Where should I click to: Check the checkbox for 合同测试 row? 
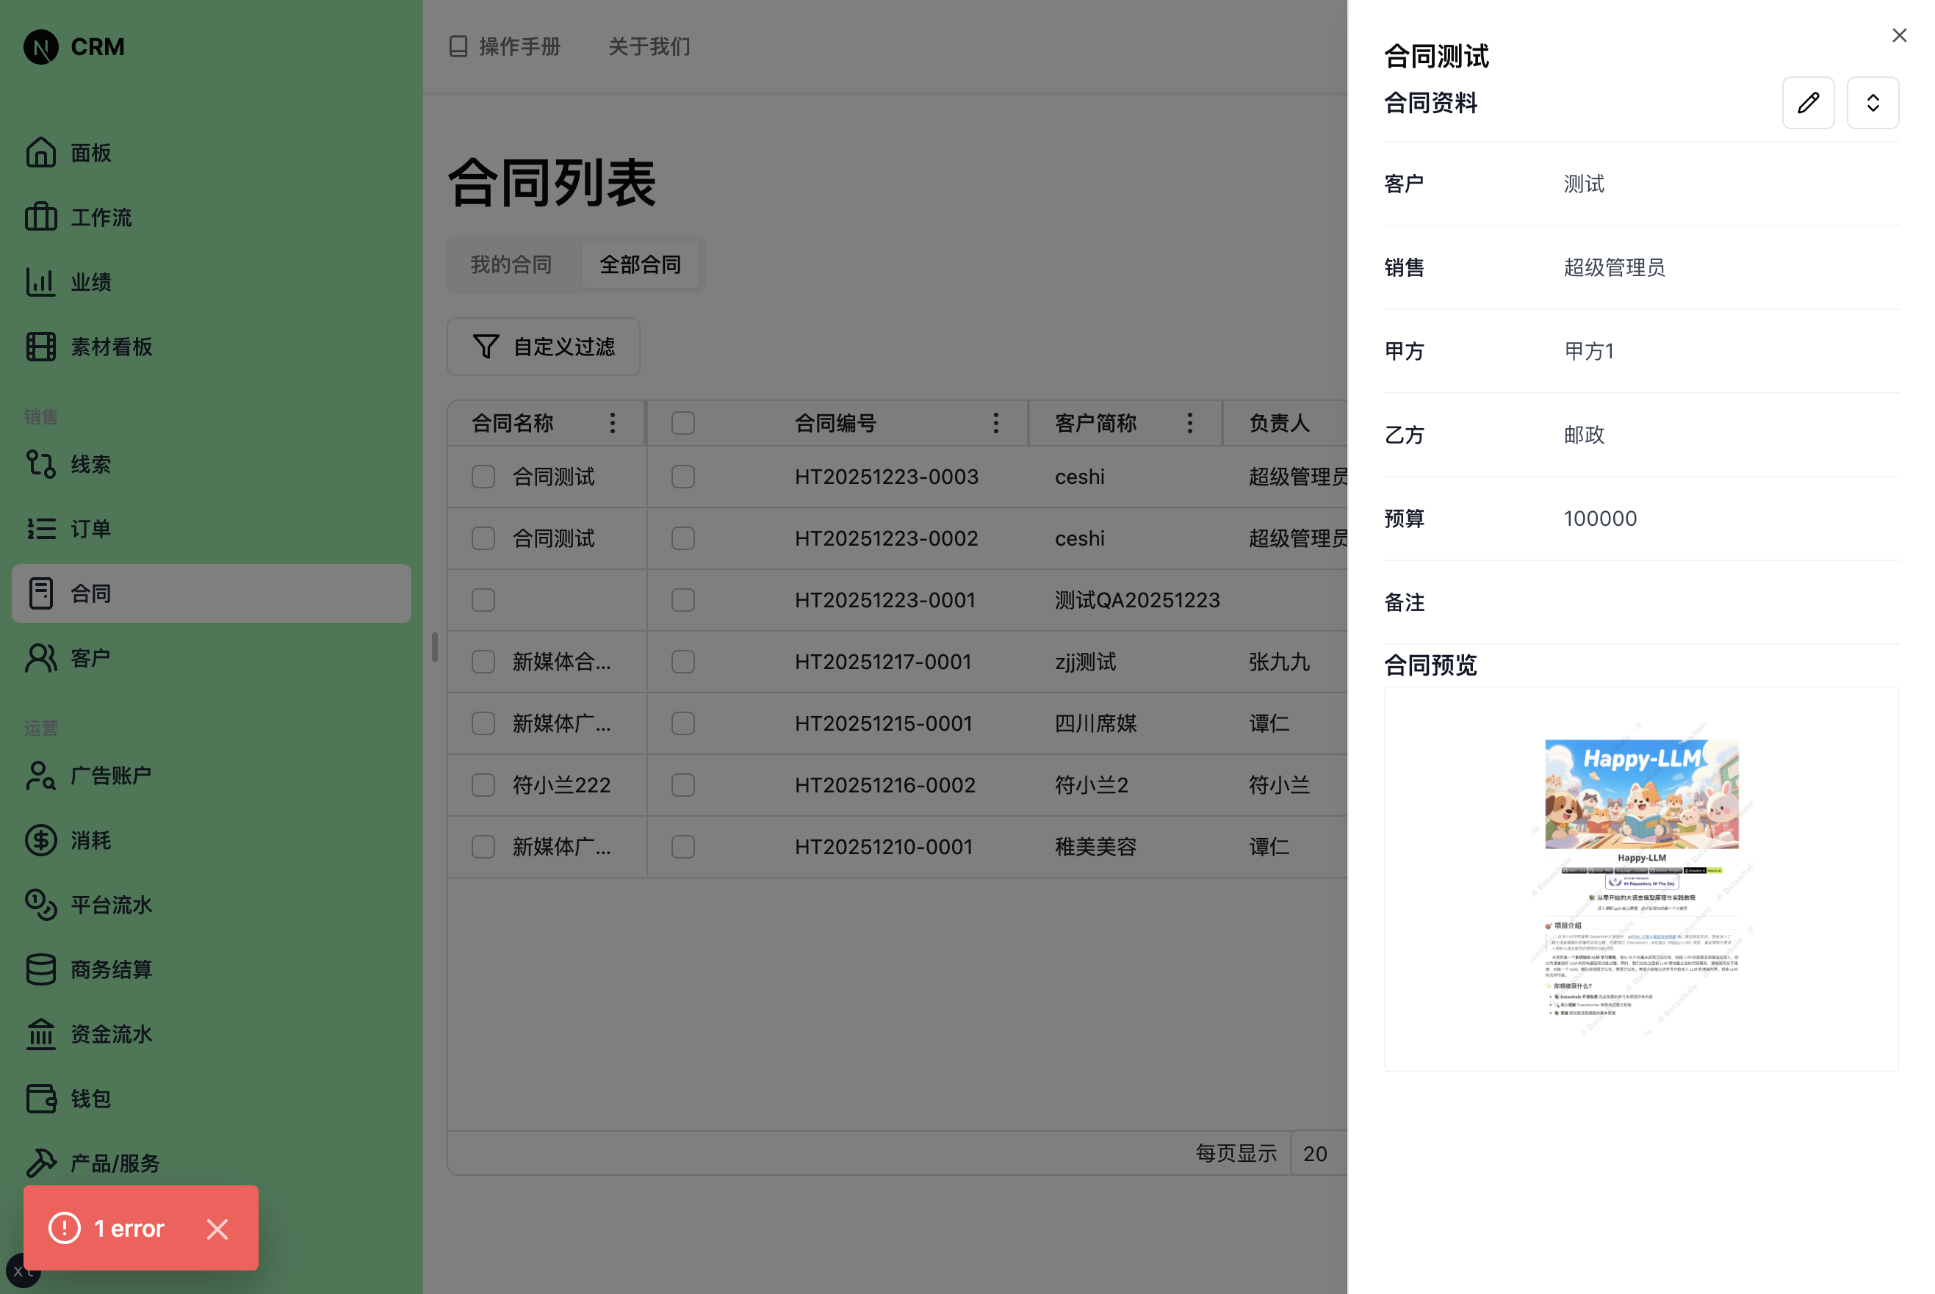point(483,476)
